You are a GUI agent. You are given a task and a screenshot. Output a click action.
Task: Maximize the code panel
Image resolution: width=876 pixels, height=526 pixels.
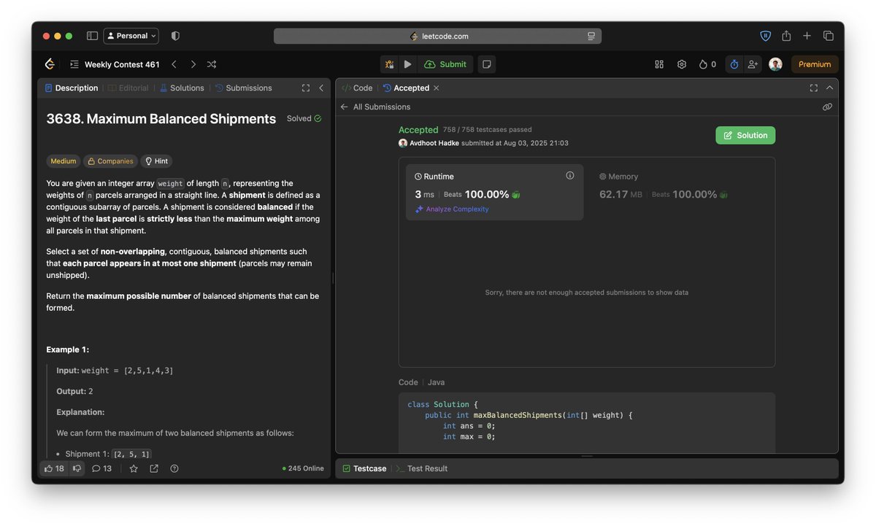point(813,88)
